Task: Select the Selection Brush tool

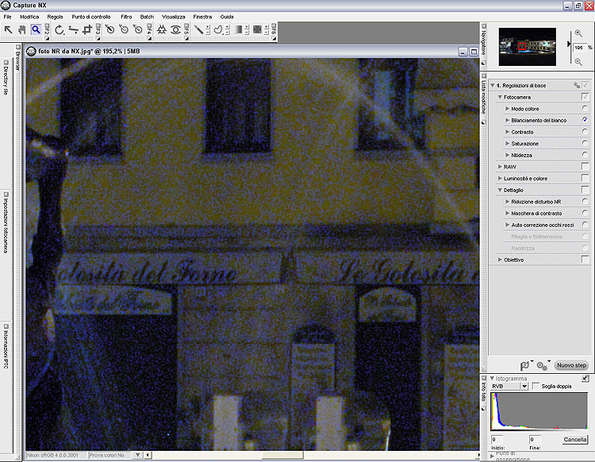Action: [198, 29]
